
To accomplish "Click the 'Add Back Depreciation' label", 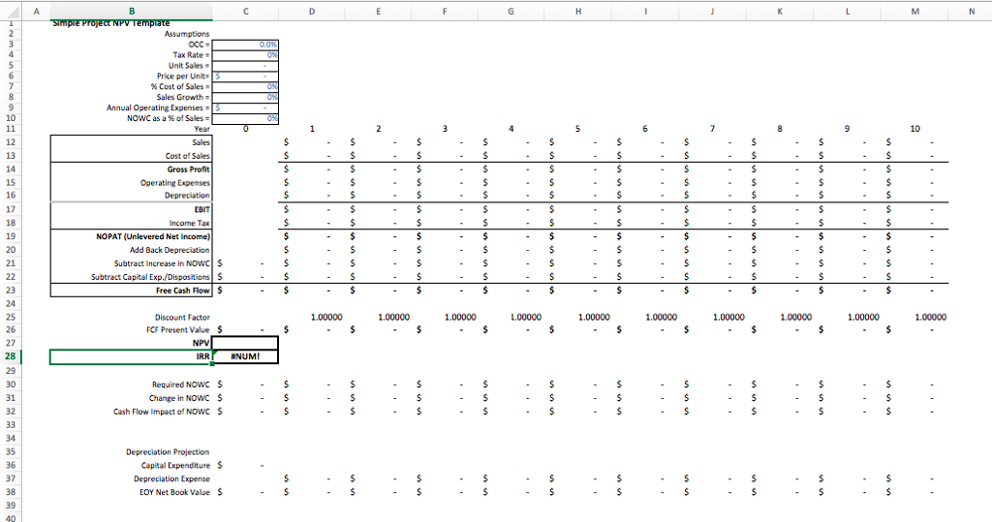I will (x=170, y=250).
